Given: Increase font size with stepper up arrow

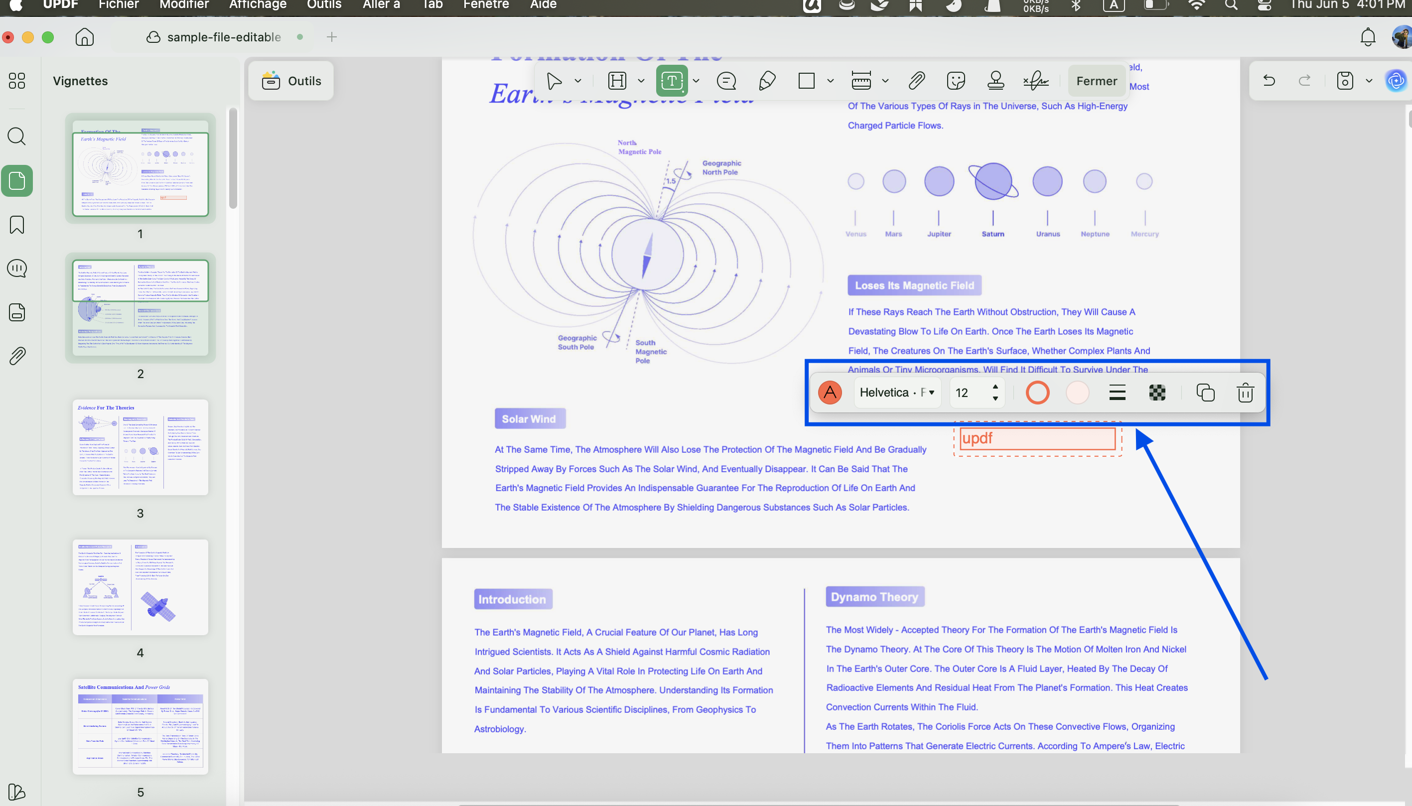Looking at the screenshot, I should tap(995, 387).
